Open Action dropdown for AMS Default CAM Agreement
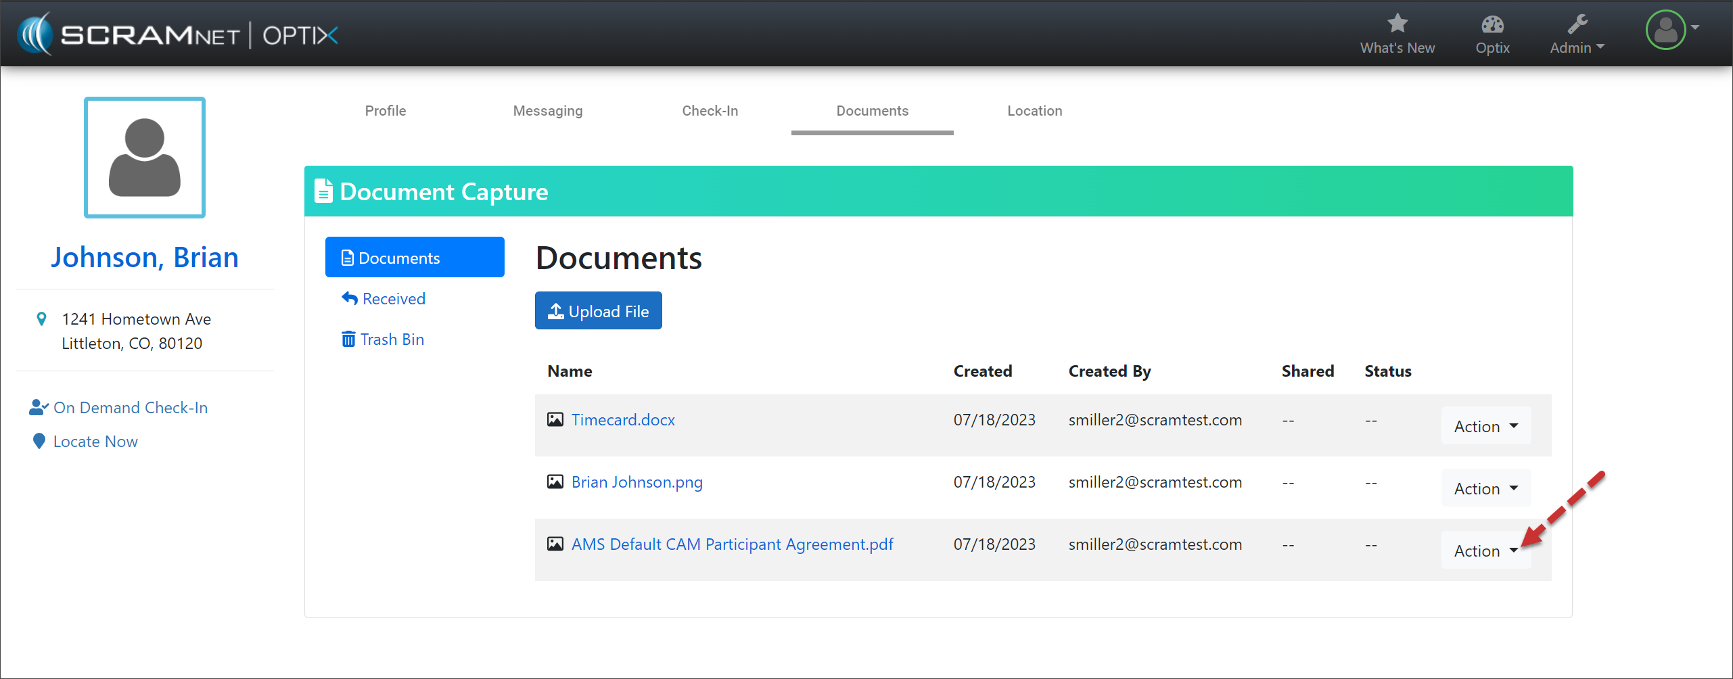The image size is (1733, 679). click(1485, 551)
